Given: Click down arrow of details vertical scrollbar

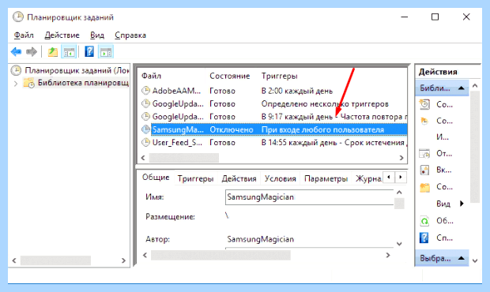Looking at the screenshot, I should [399, 244].
